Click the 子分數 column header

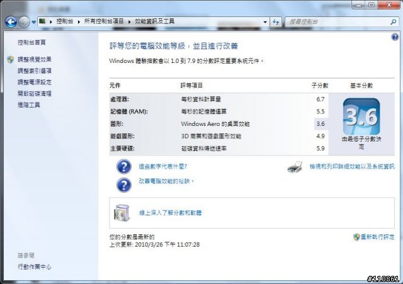320,86
